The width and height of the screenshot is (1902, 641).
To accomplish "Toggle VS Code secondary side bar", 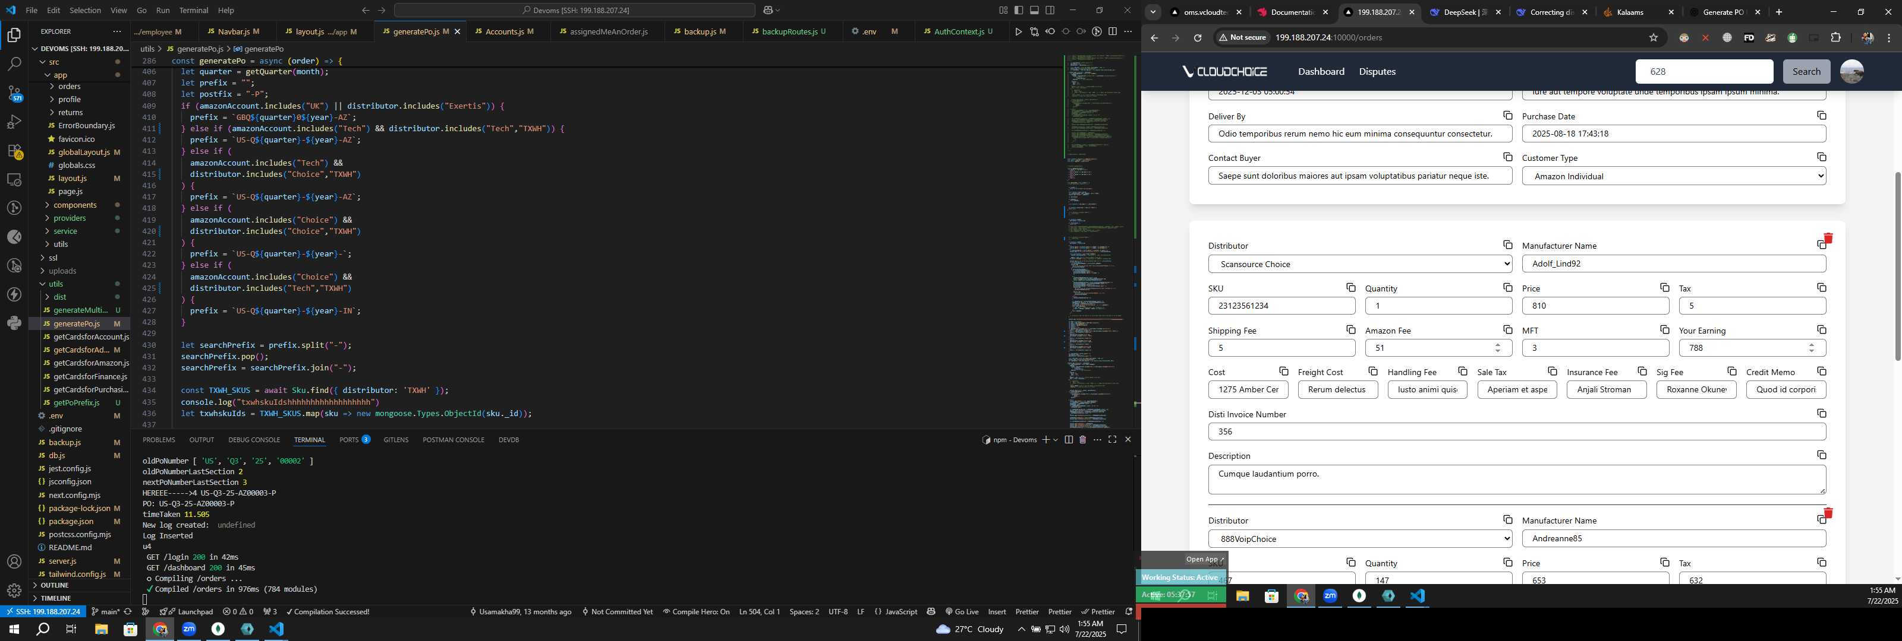I will click(1050, 10).
